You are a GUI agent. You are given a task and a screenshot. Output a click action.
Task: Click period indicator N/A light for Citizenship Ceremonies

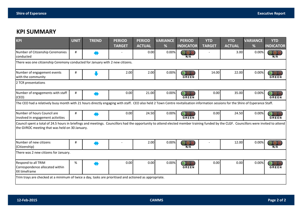click(188, 53)
